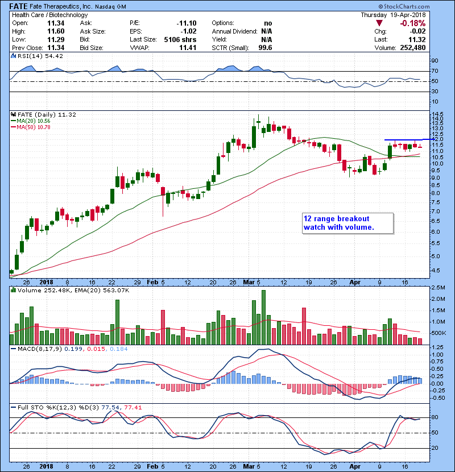Click the Options value no
This screenshot has height=472, width=455.
(x=268, y=23)
